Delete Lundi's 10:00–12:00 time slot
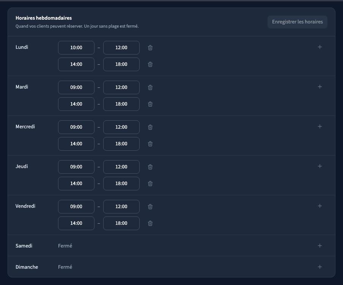Screen dimensions: 343x285 point(150,48)
